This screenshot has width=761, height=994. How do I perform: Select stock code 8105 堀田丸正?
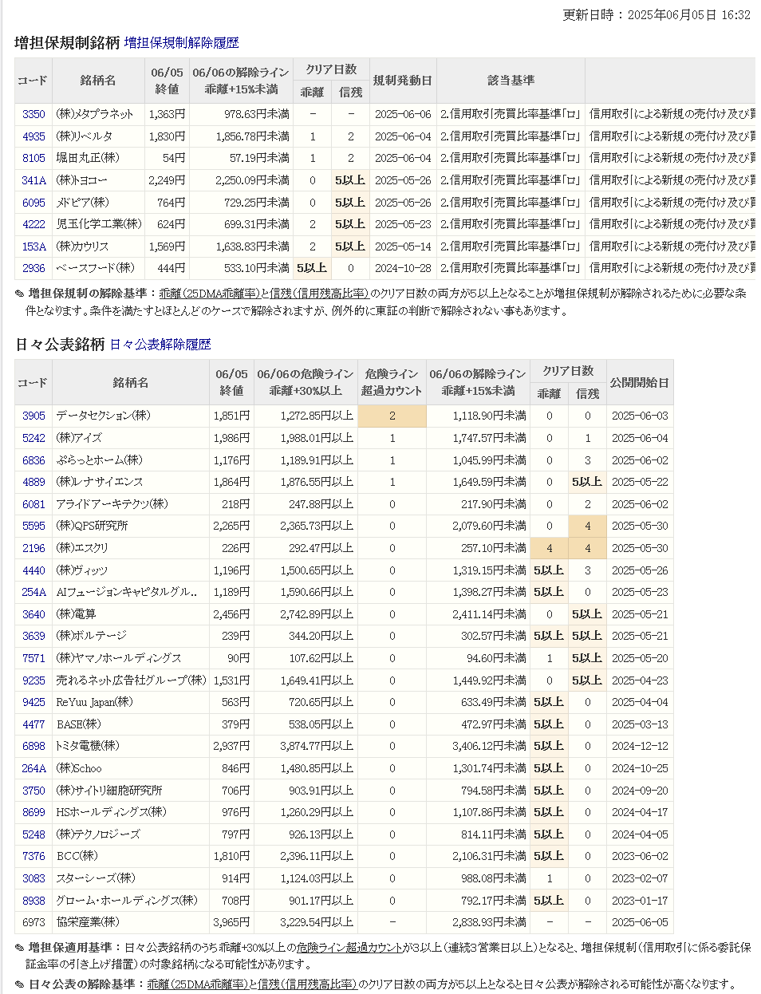[34, 159]
